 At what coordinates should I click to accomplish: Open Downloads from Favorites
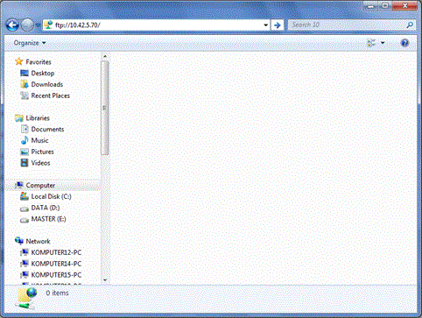47,84
